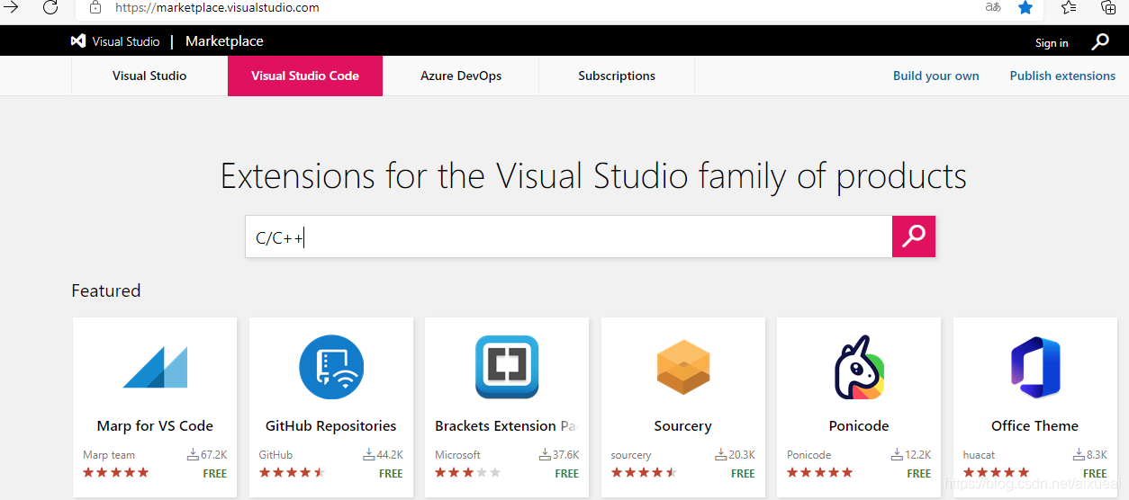1129x500 pixels.
Task: Click the Visual Studio logo
Action: pyautogui.click(x=78, y=41)
